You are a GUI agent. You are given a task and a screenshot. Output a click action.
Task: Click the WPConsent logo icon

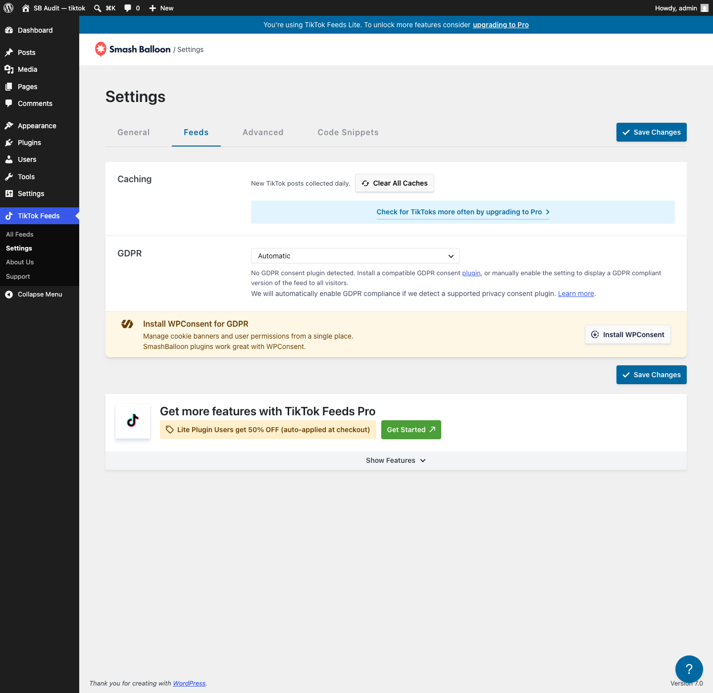pyautogui.click(x=127, y=324)
